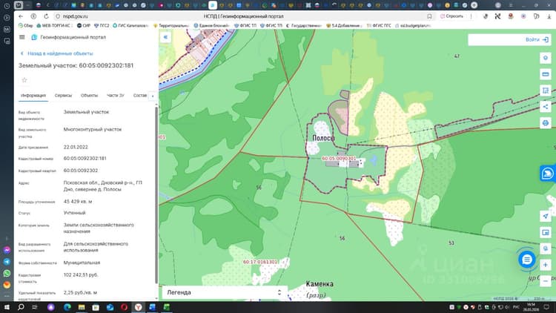The image size is (556, 313).
Task: Add the land plot to favorites star
Action: (x=24, y=80)
